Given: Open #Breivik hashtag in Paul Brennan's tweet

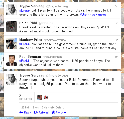Looking at the screenshot, I should [25, 61].
